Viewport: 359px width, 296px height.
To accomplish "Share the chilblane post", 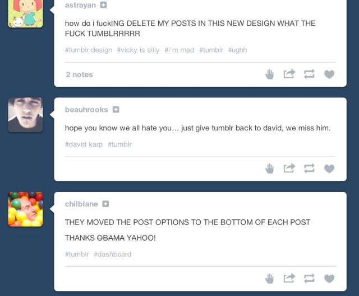I will (289, 278).
